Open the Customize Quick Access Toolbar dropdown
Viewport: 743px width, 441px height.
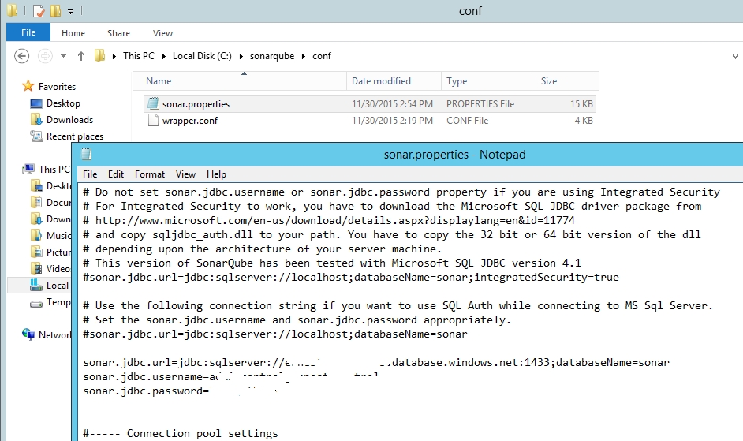click(x=70, y=11)
